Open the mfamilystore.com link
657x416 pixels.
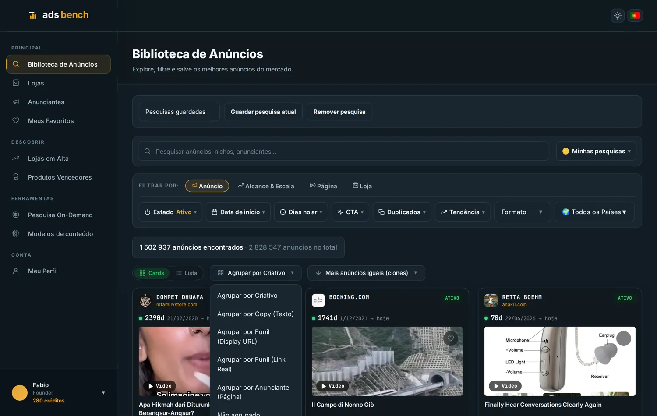177,305
